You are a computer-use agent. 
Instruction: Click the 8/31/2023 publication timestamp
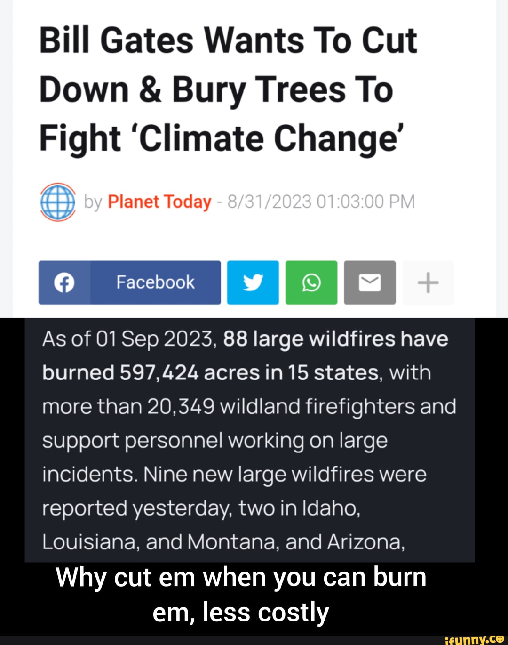321,202
